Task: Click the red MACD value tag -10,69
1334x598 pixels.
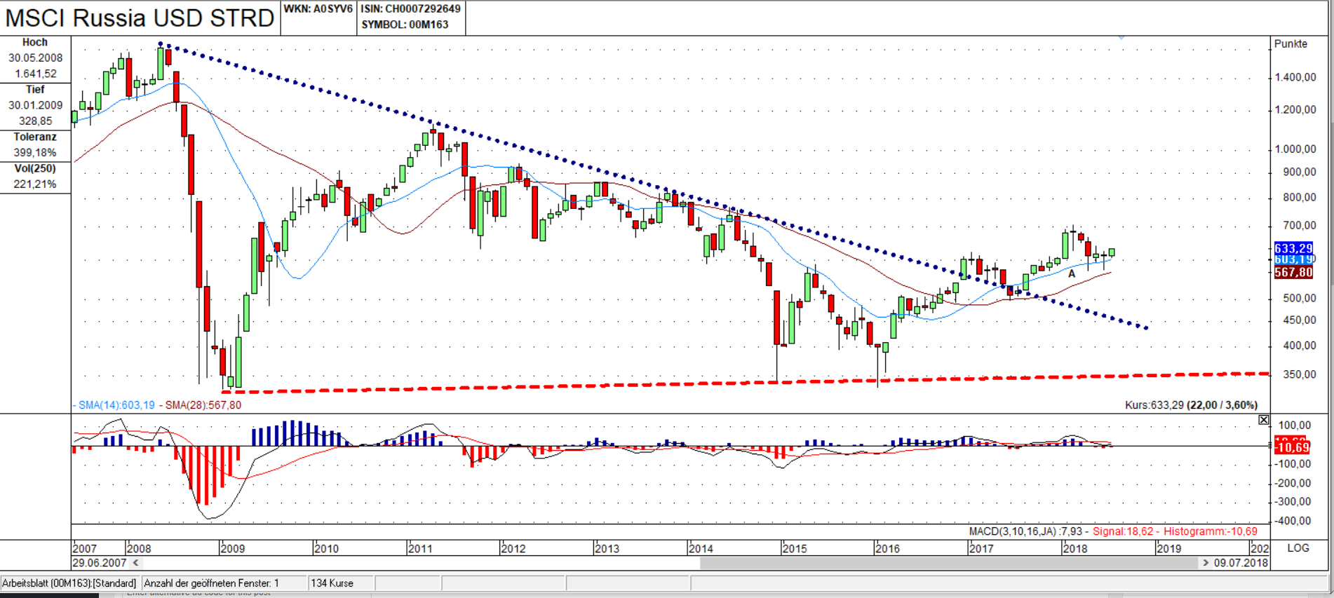Action: click(x=1291, y=447)
